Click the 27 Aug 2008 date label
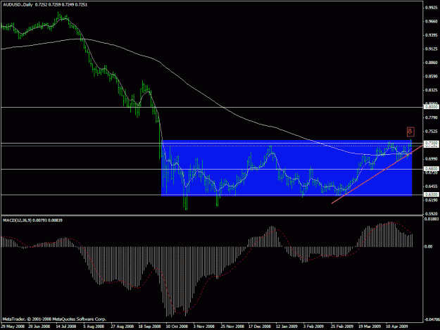The image size is (440, 330). (122, 326)
